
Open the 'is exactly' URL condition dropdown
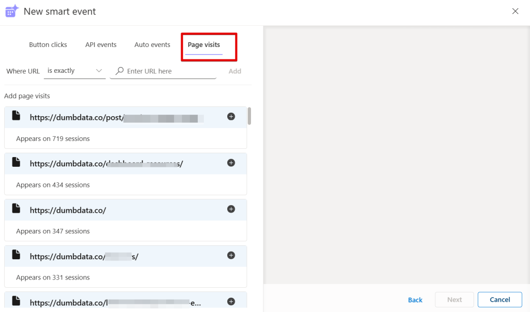pyautogui.click(x=75, y=71)
